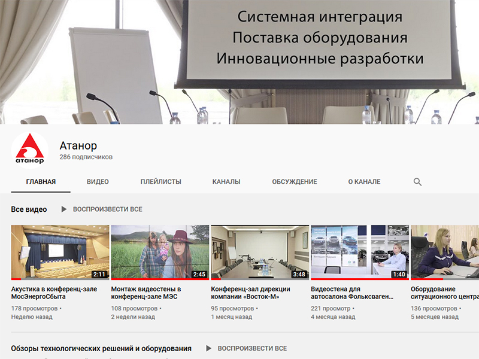
Task: Open the О КАНАЛЕ tab
Action: pyautogui.click(x=364, y=182)
